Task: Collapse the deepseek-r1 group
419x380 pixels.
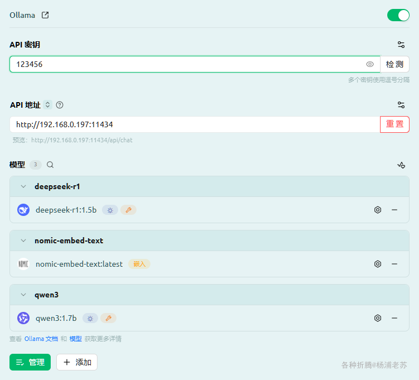Action: click(23, 186)
